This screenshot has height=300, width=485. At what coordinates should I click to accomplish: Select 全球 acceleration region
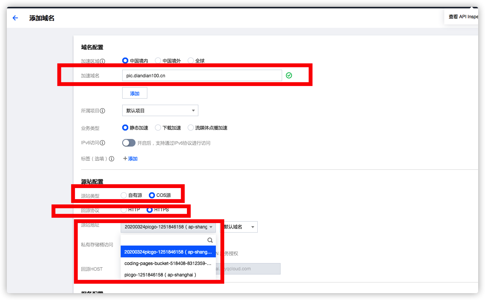191,61
